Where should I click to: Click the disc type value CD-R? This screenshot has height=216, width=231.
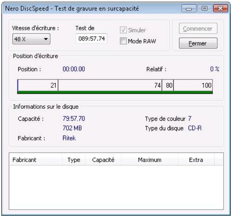click(195, 128)
